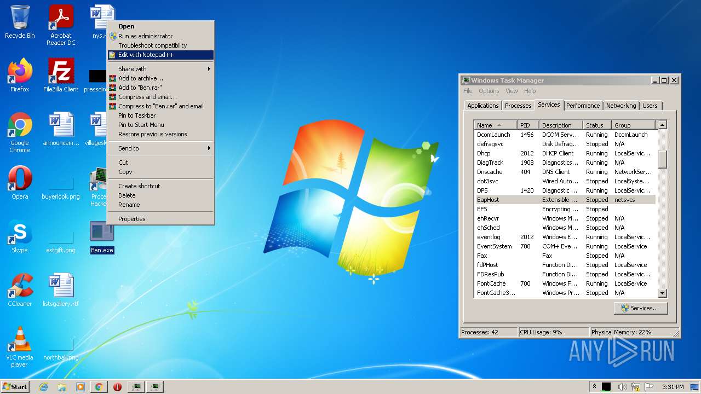Select the listsgallery.rtf desktop file
Image resolution: width=701 pixels, height=394 pixels.
point(61,290)
